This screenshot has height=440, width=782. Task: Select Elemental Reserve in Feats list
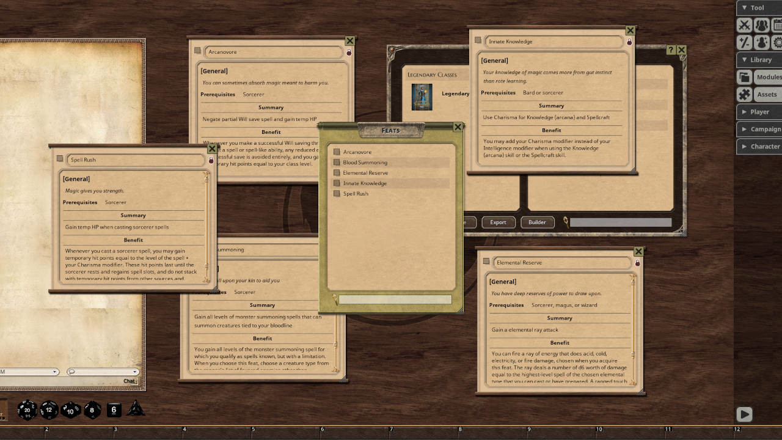(x=365, y=173)
